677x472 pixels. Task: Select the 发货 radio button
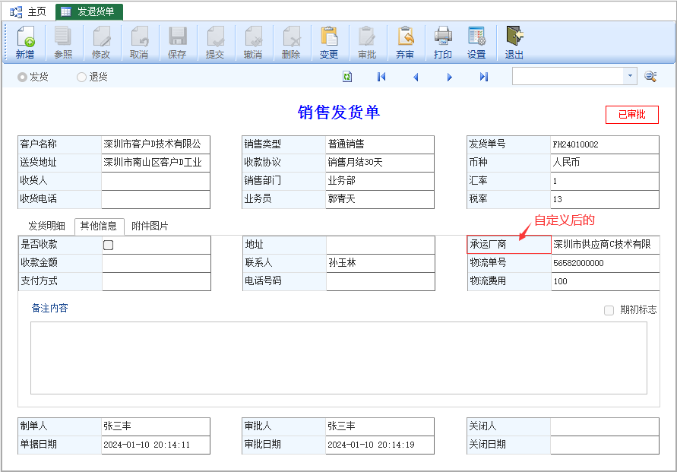tap(22, 78)
